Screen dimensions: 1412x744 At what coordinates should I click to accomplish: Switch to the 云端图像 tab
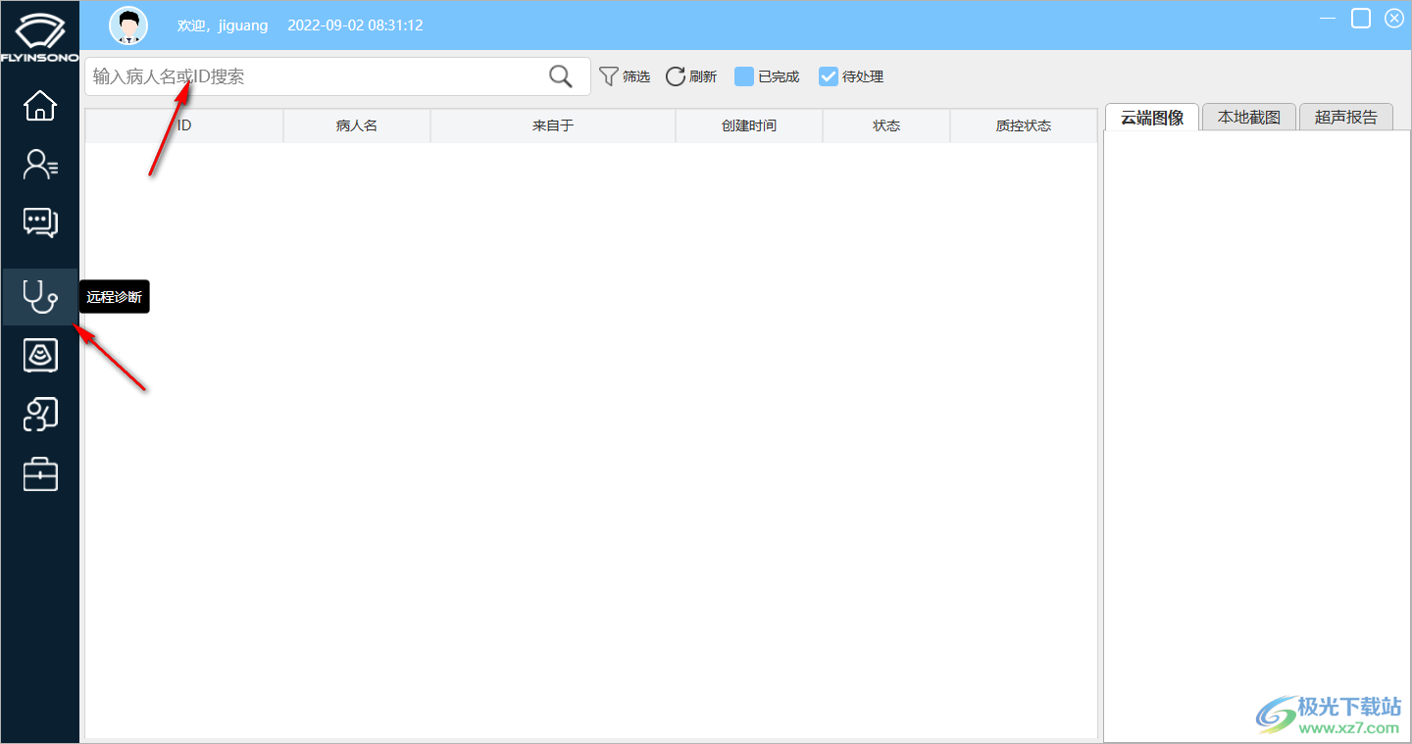tap(1152, 118)
